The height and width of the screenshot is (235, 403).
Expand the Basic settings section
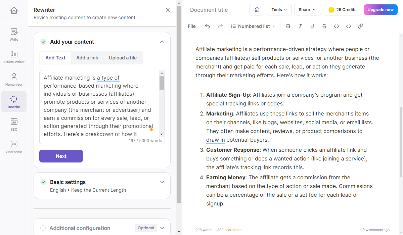pyautogui.click(x=162, y=182)
